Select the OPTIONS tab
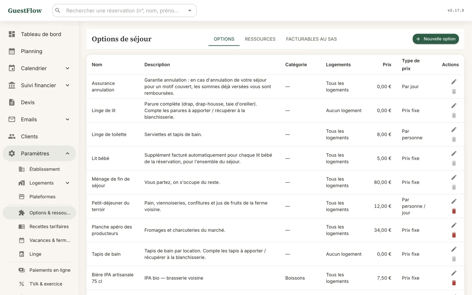The height and width of the screenshot is (295, 472). click(x=224, y=39)
